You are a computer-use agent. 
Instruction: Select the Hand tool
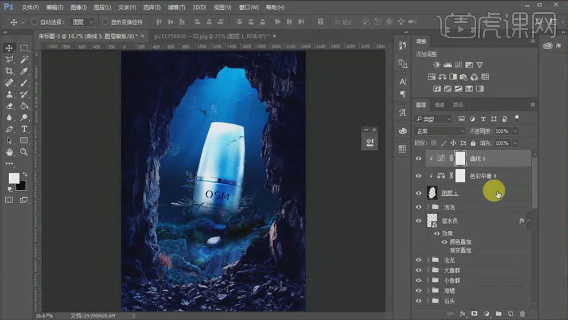tap(9, 152)
